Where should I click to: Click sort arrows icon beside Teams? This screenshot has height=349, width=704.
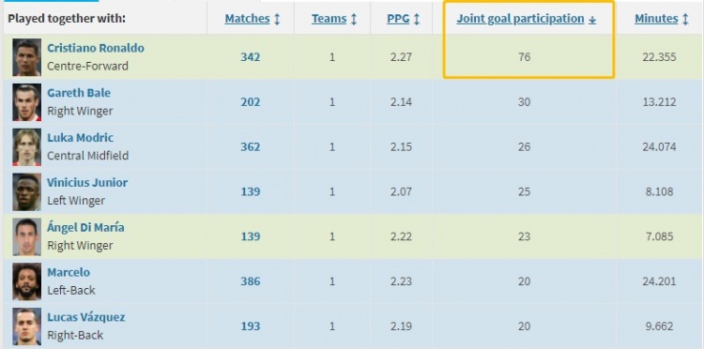pyautogui.click(x=354, y=20)
